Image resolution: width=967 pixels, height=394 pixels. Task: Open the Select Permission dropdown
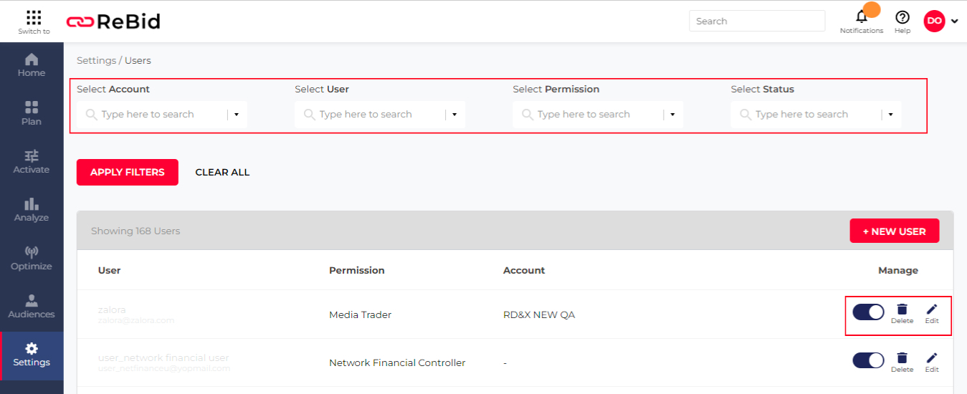672,115
